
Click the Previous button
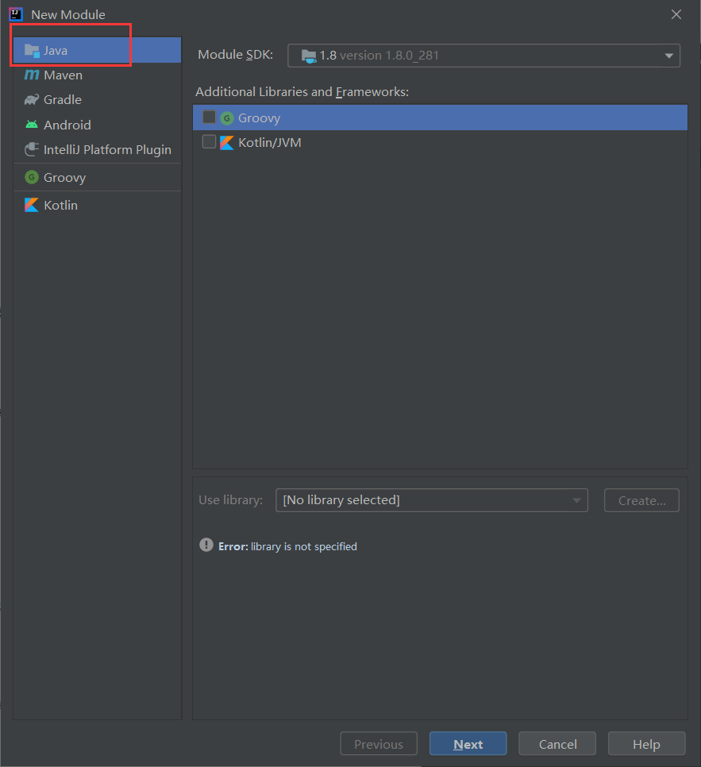379,744
